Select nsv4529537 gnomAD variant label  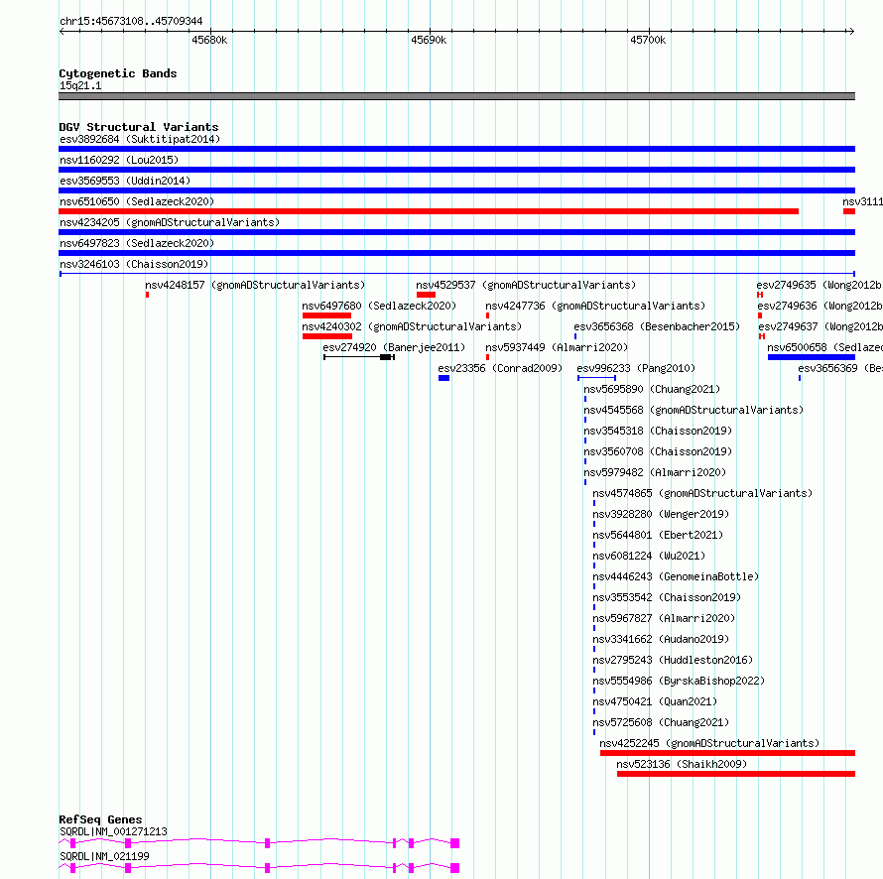point(526,285)
